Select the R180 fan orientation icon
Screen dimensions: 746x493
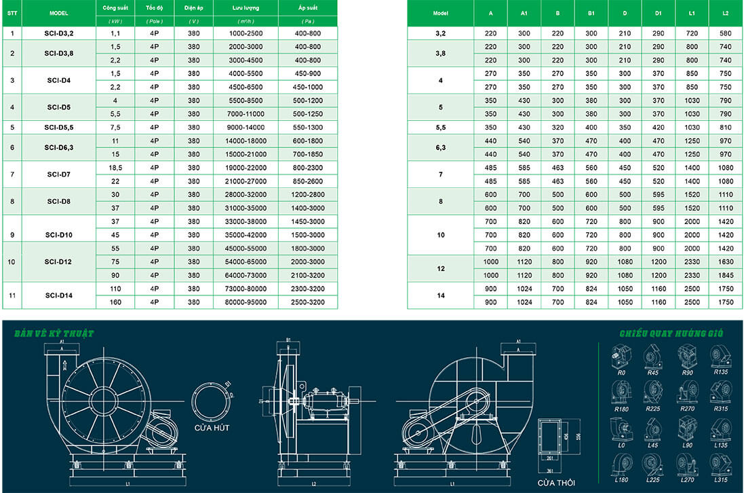(622, 392)
